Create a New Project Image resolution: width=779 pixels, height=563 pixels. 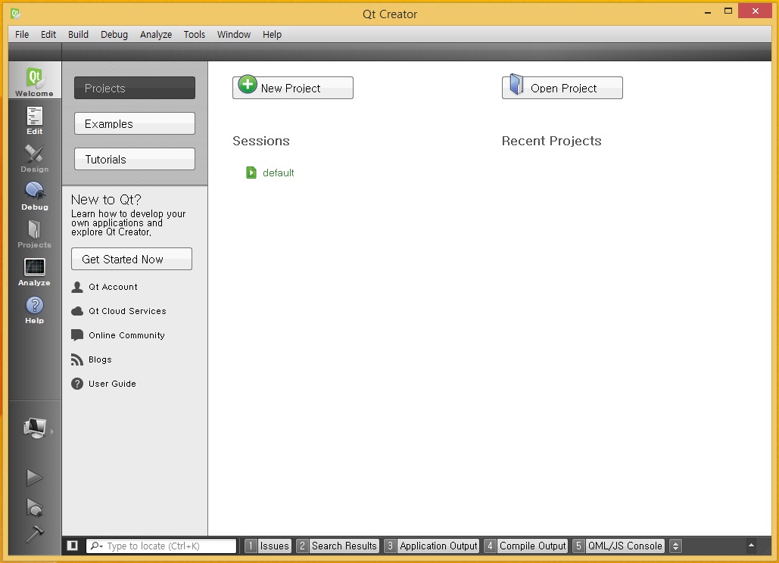292,87
